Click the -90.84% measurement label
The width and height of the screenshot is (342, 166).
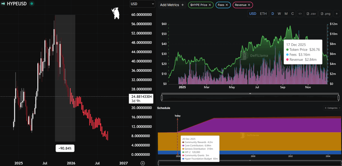pyautogui.click(x=65, y=148)
